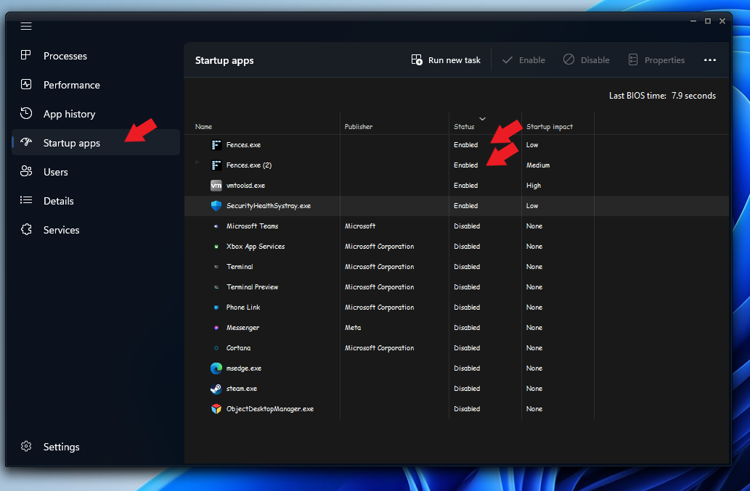This screenshot has width=750, height=491.
Task: Sort by Startup impact column header
Action: pyautogui.click(x=549, y=127)
